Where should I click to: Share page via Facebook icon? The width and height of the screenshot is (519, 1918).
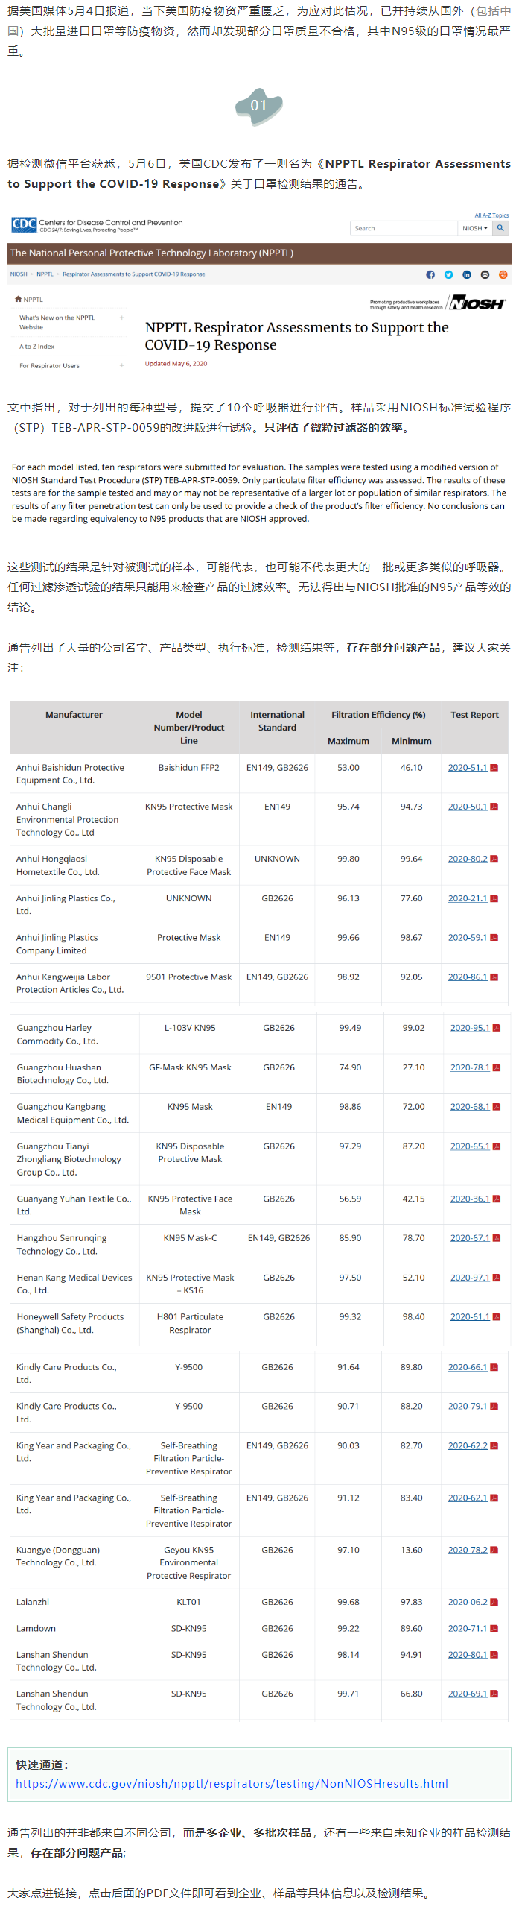(430, 274)
